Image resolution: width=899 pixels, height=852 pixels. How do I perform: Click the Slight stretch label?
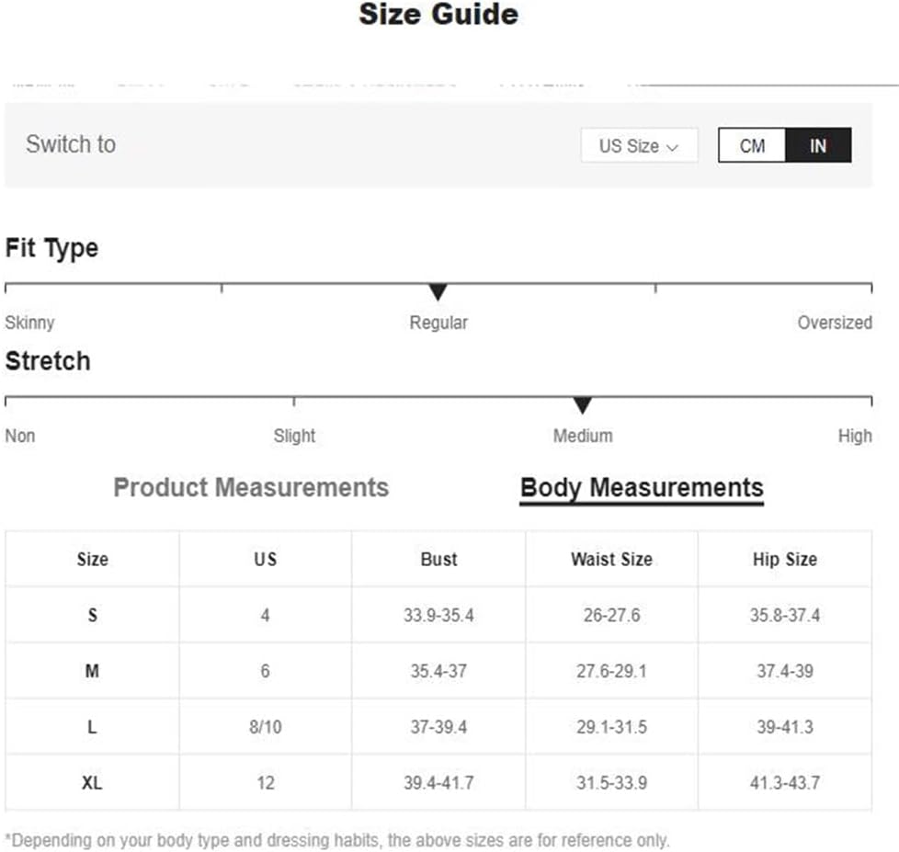click(294, 436)
